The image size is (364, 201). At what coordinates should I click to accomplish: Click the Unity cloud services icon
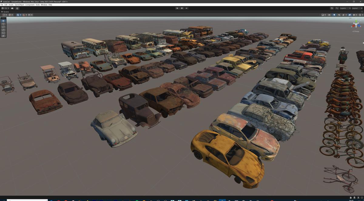pos(12,8)
